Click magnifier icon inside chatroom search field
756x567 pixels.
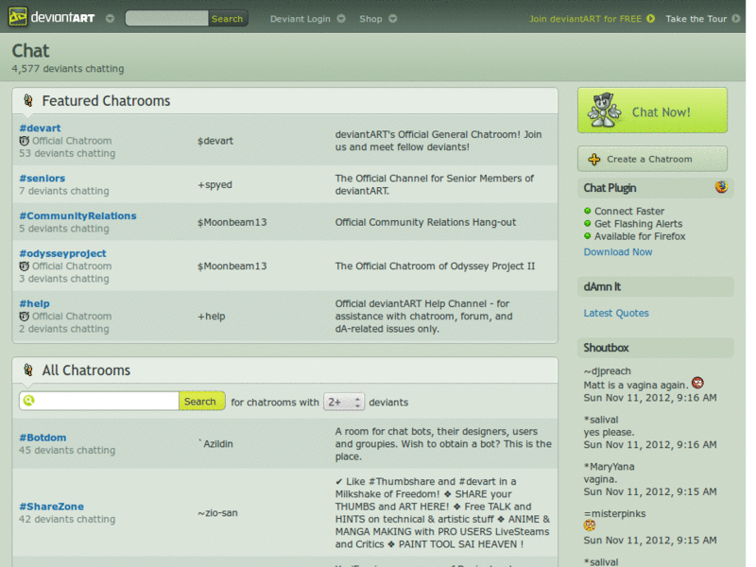pyautogui.click(x=29, y=401)
